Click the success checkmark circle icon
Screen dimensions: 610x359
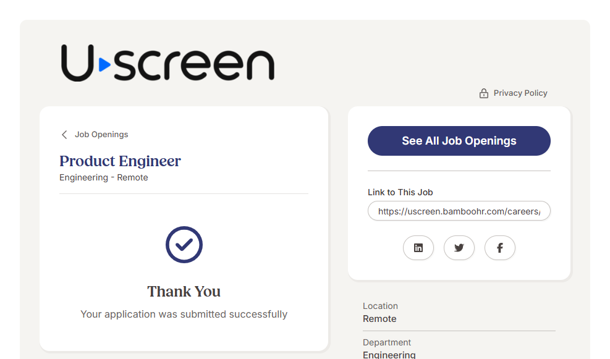pyautogui.click(x=184, y=245)
